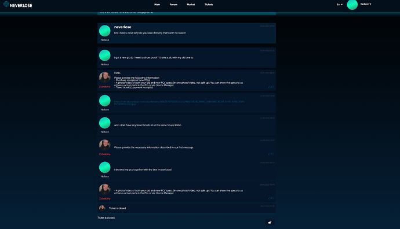Switch to the Tickets page

tap(209, 4)
